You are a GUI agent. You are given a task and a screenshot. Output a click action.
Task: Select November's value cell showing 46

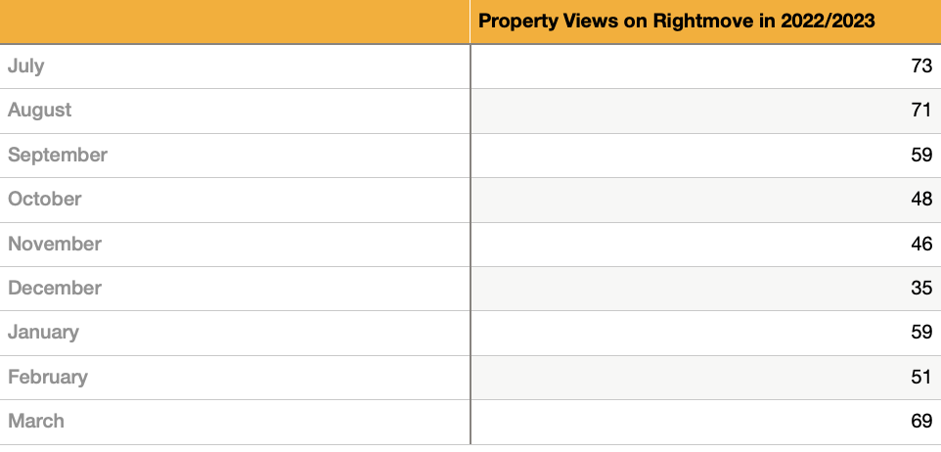pyautogui.click(x=921, y=244)
